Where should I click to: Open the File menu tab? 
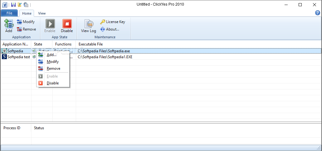pyautogui.click(x=9, y=13)
